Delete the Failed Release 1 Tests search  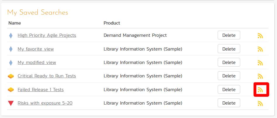tap(229, 90)
